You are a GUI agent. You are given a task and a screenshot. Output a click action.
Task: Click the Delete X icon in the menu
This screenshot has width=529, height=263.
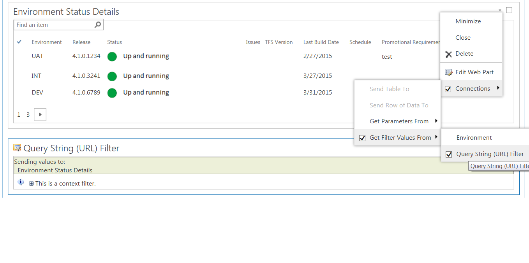[448, 54]
